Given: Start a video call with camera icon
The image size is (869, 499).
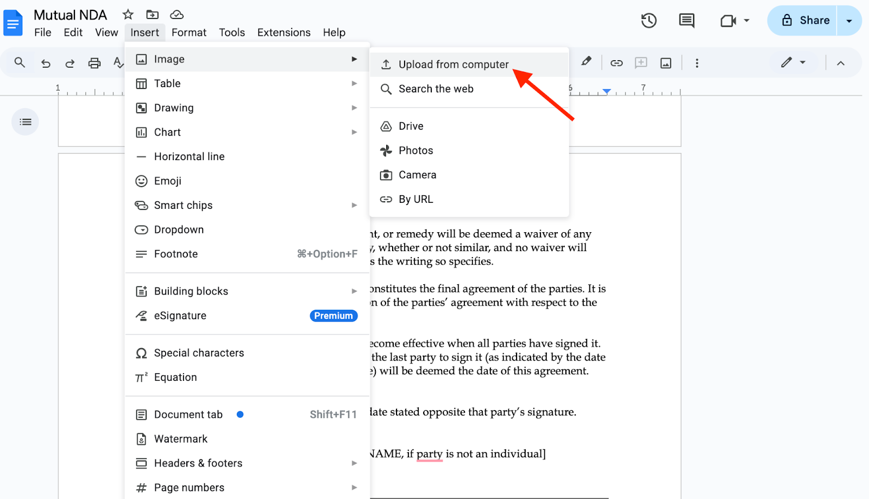Looking at the screenshot, I should pos(728,21).
